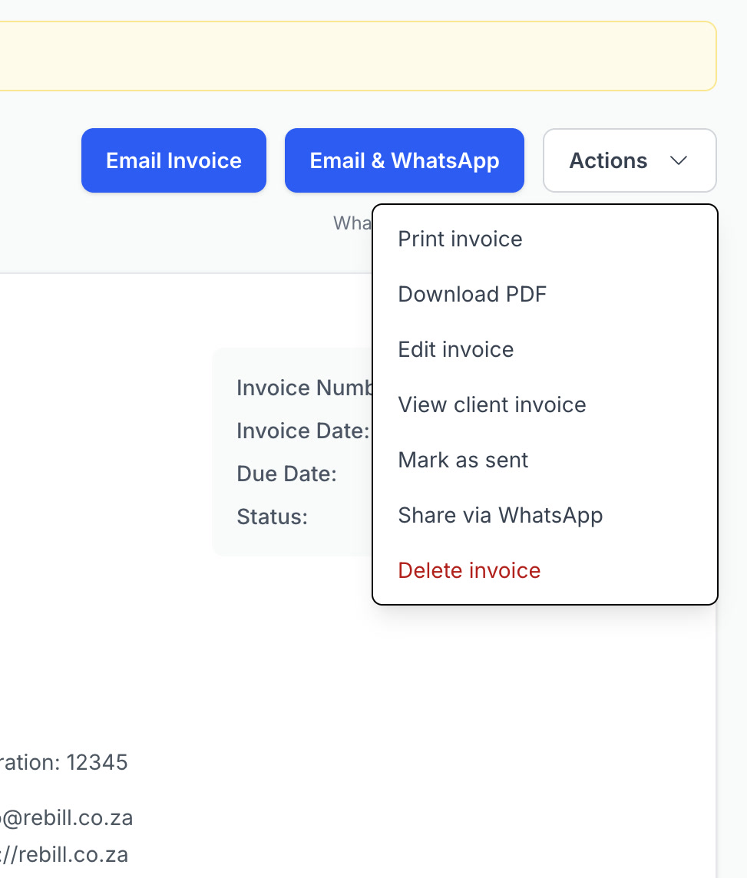This screenshot has height=878, width=747.
Task: Click the registration number 12345 text
Action: point(64,762)
